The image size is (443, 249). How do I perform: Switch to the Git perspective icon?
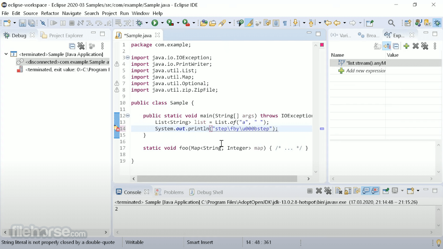pos(428,23)
